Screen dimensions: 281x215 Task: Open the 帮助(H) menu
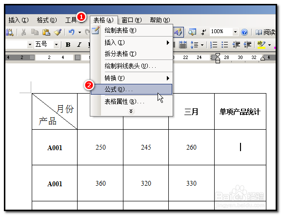160,20
